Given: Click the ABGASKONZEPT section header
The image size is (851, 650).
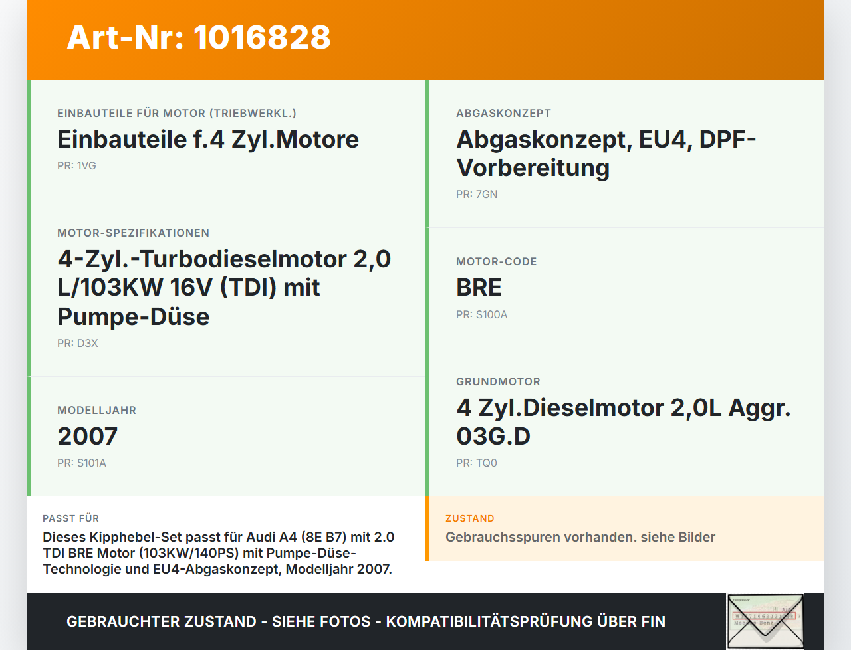Looking at the screenshot, I should point(503,113).
